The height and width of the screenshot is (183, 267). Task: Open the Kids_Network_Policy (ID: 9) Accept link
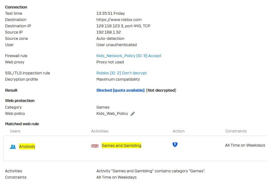click(x=129, y=56)
